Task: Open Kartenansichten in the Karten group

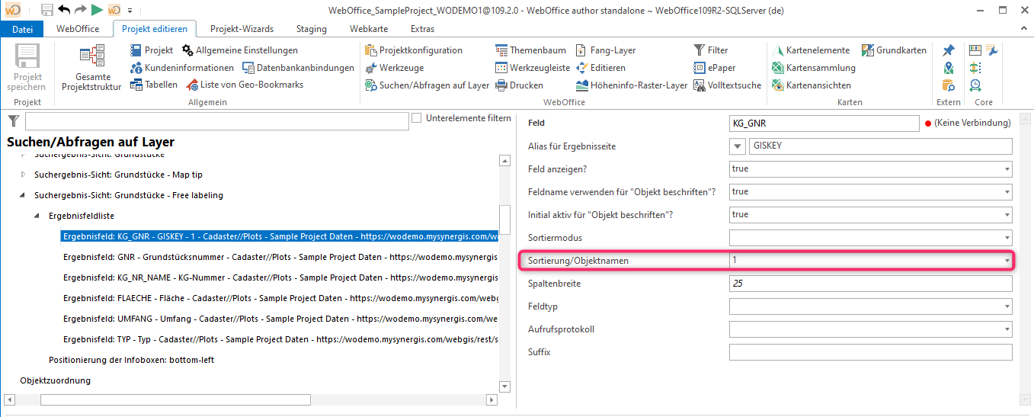Action: click(x=811, y=85)
